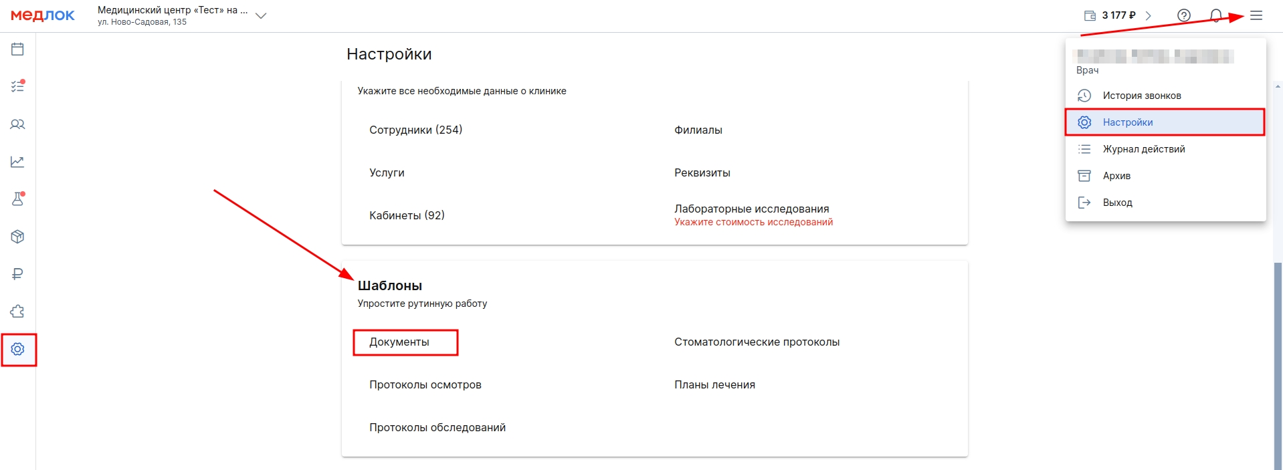Toggle the hamburger menu in header
The height and width of the screenshot is (470, 1283).
[x=1256, y=15]
